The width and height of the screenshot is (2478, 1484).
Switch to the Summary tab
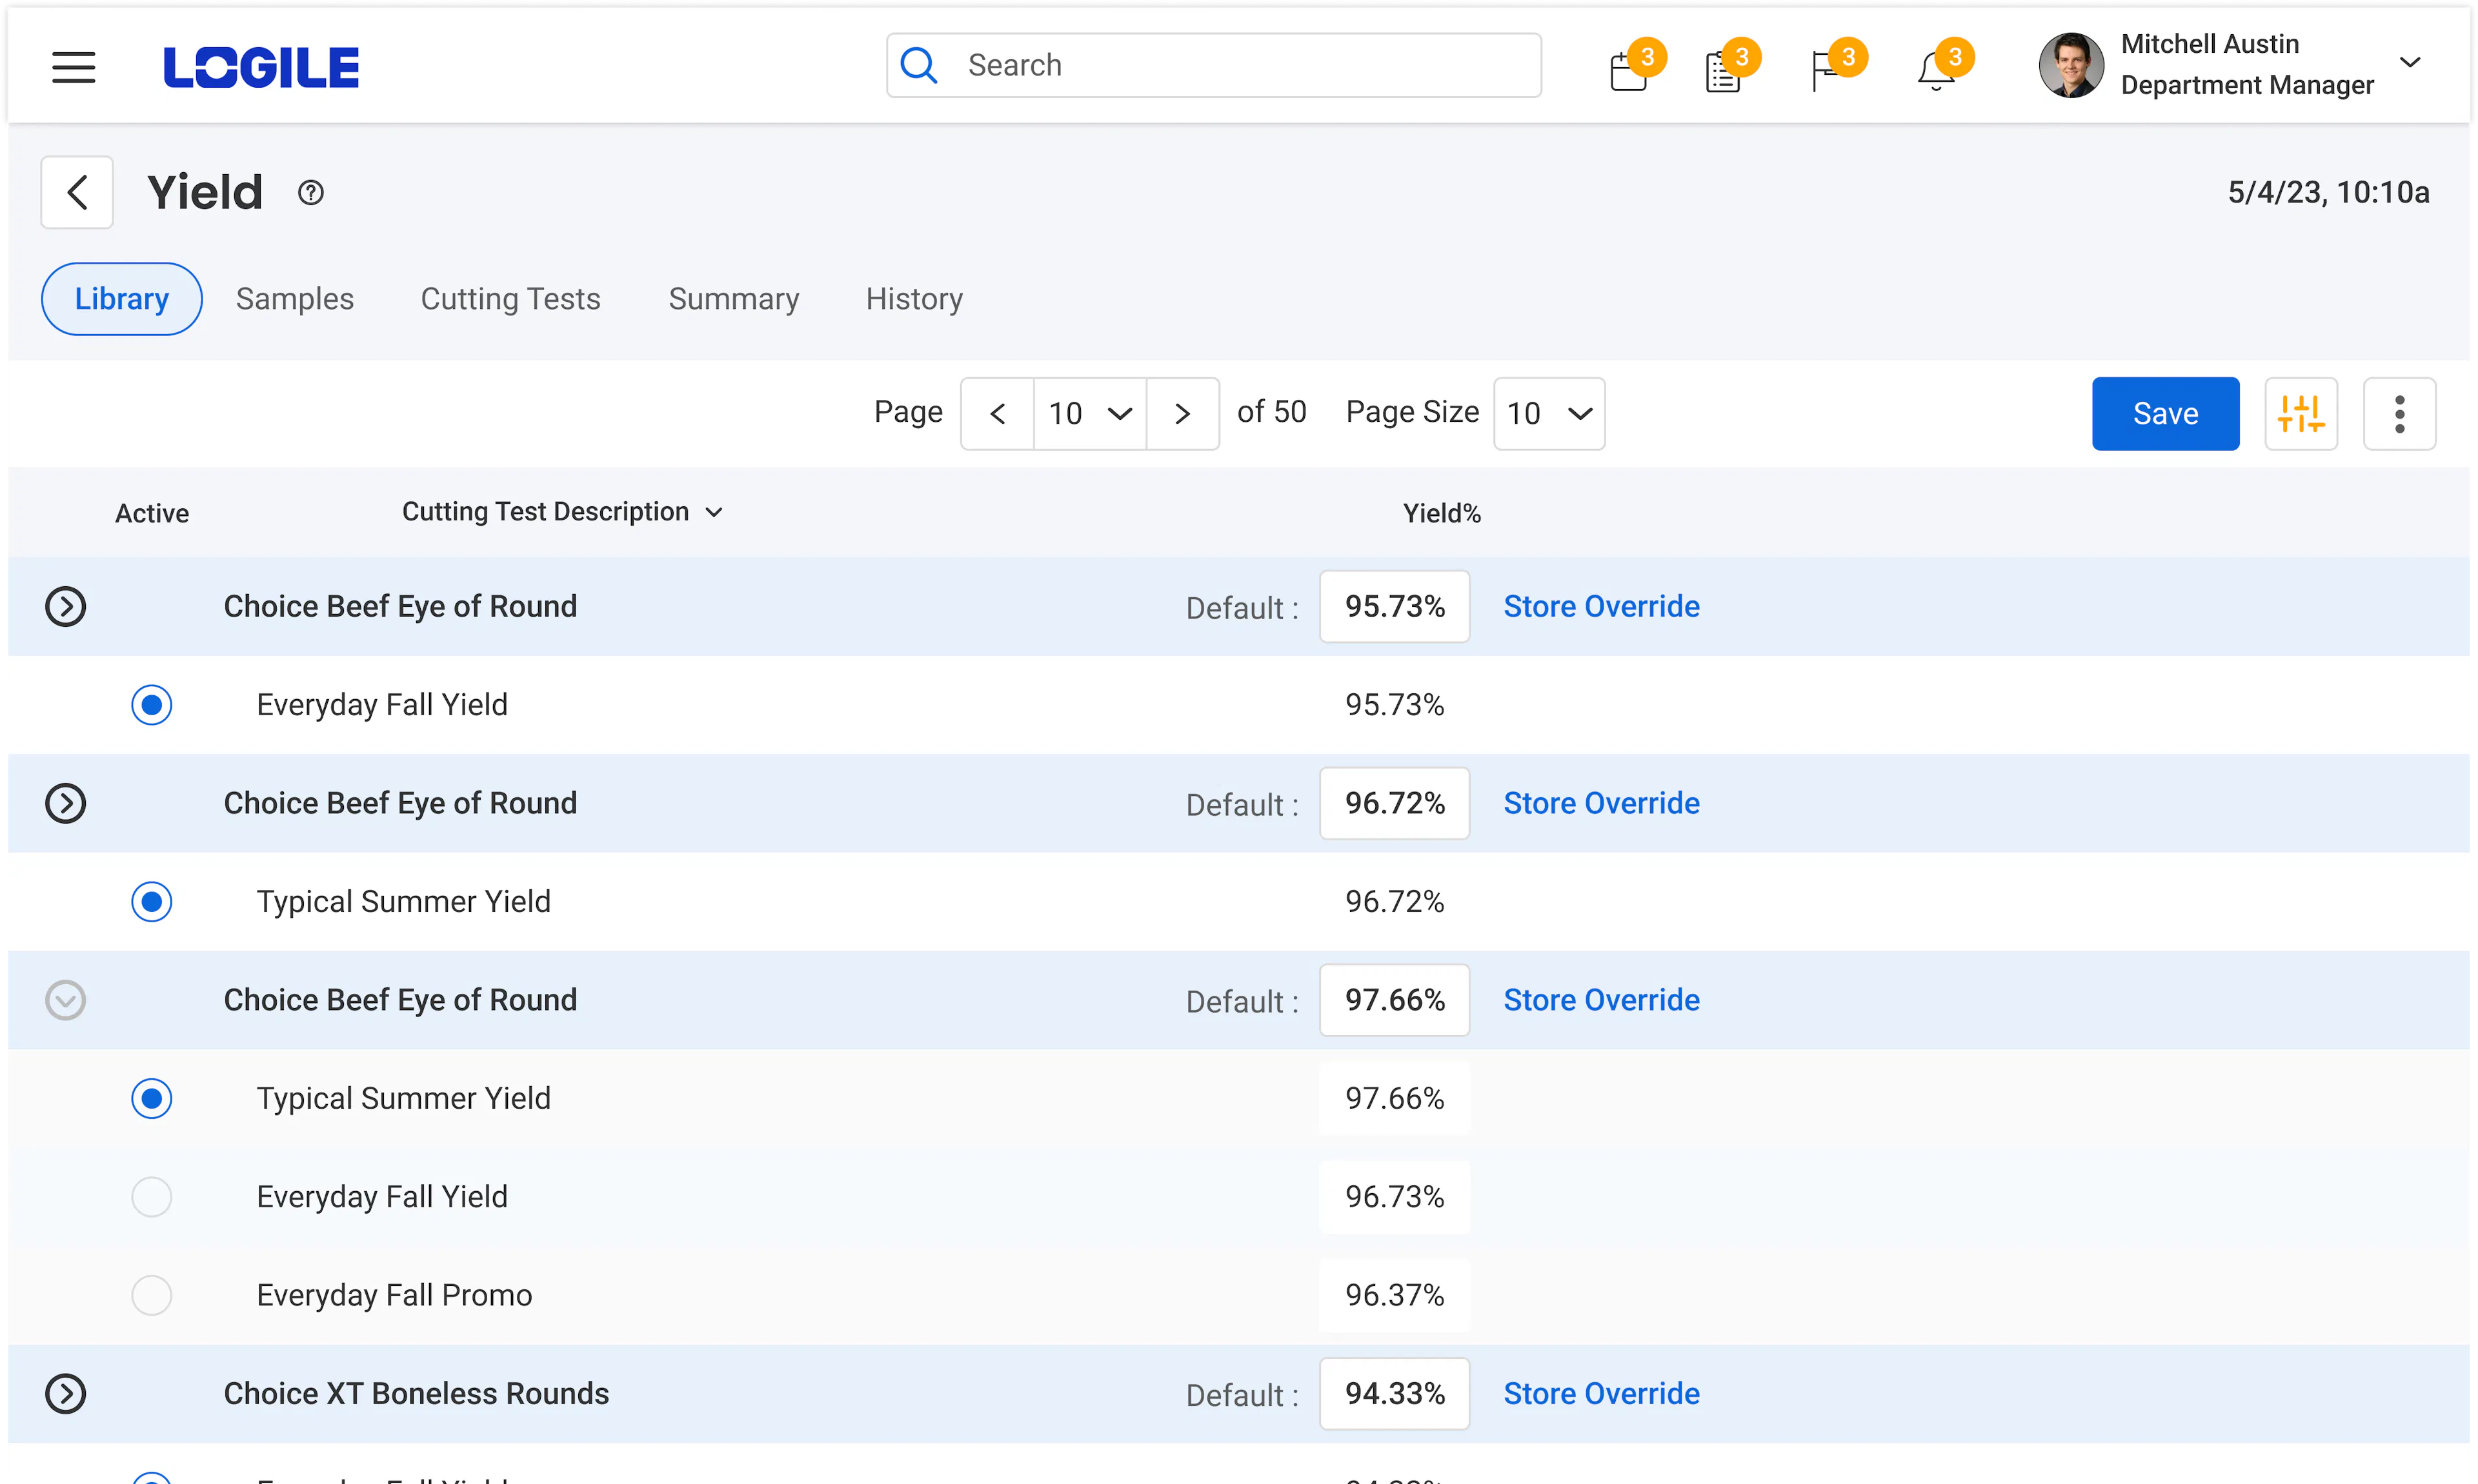pos(733,299)
